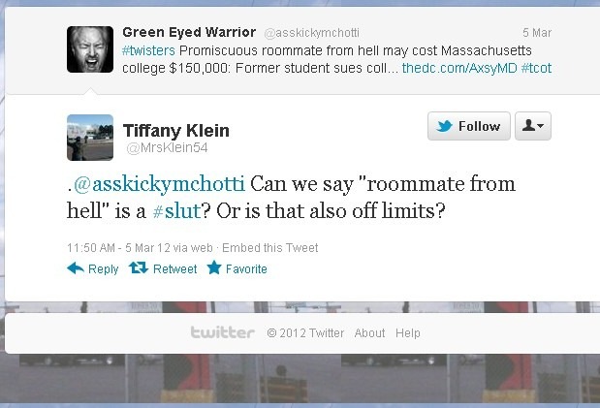The height and width of the screenshot is (408, 600).
Task: Click the Tiffany Klein name heading
Action: pyautogui.click(x=176, y=131)
